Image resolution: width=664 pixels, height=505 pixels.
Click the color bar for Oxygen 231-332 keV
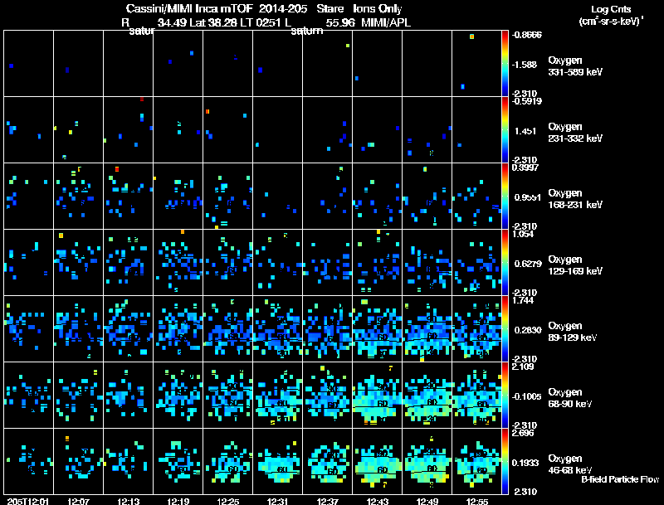pos(505,130)
